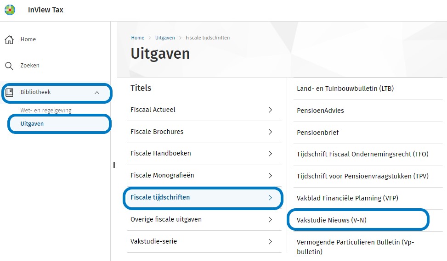Viewport: 447px width, 261px height.
Task: Click the Bibliotheek book icon
Action: coord(9,93)
